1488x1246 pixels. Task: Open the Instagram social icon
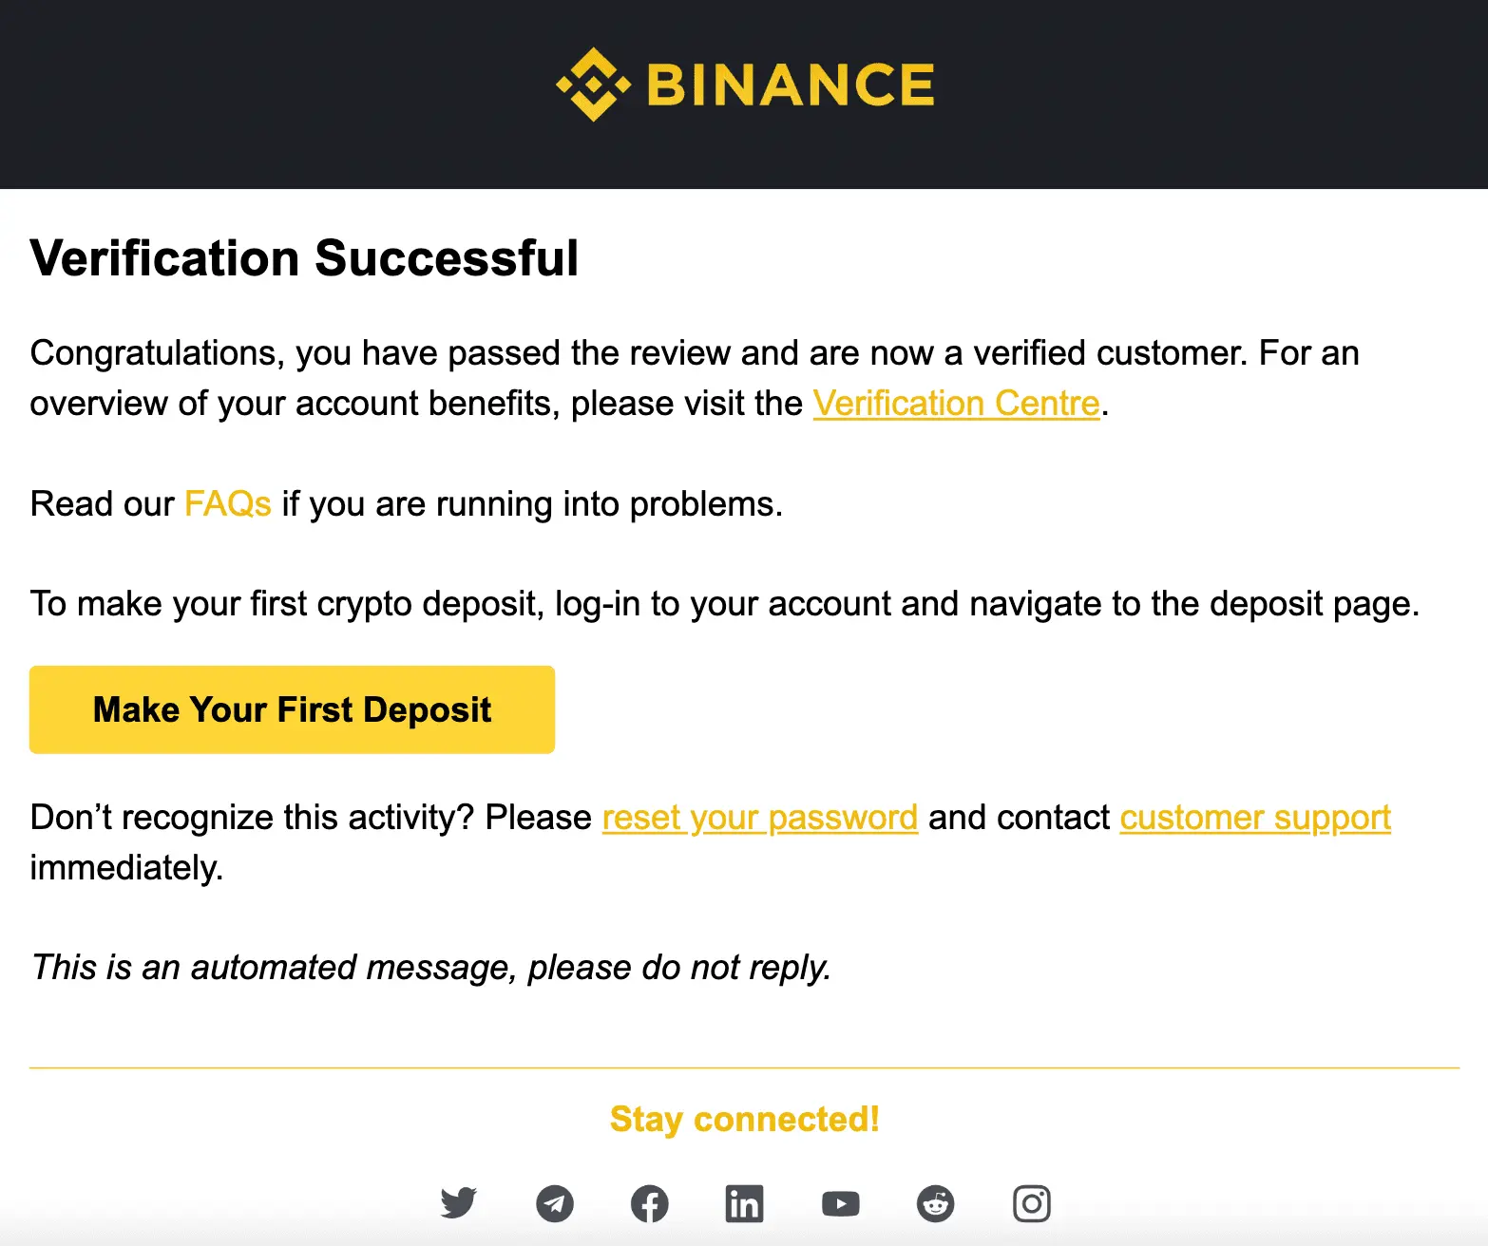(1032, 1203)
